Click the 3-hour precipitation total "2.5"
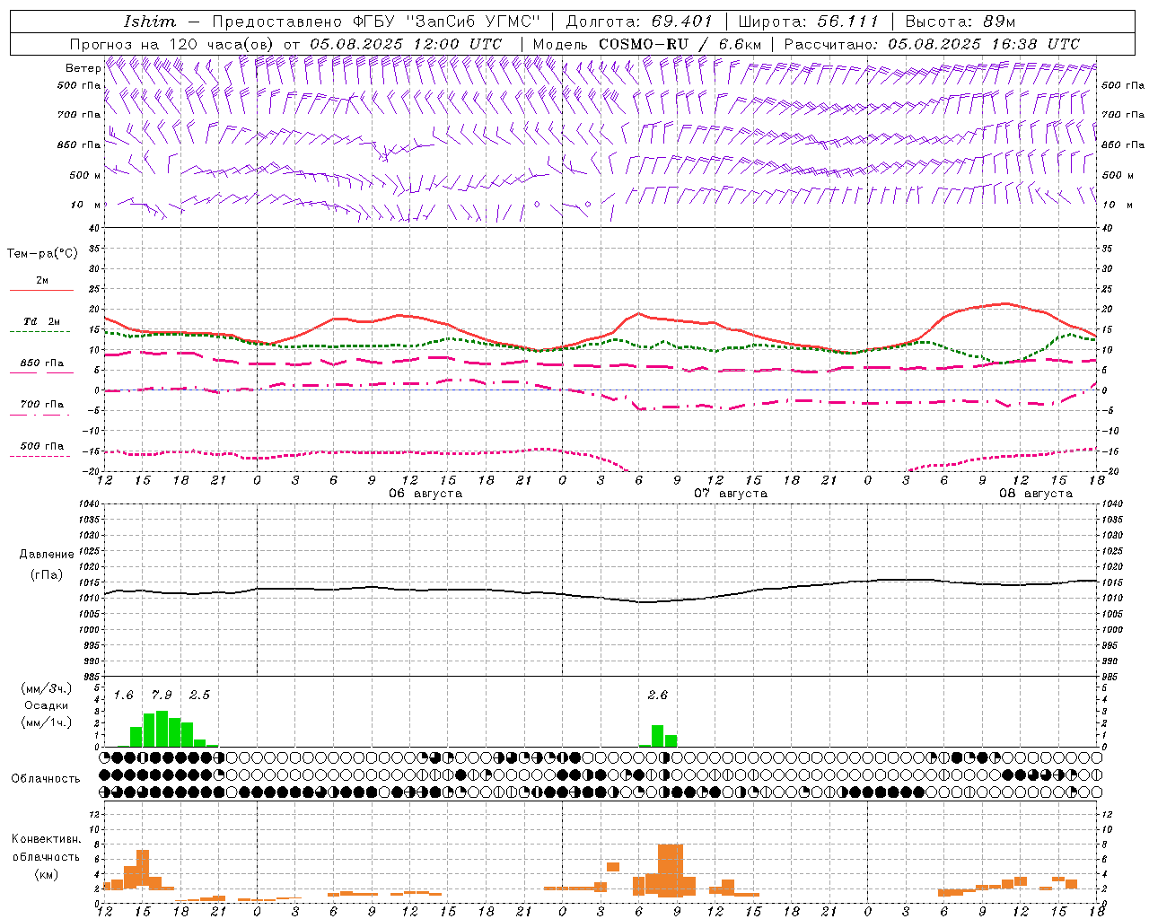 coord(199,696)
